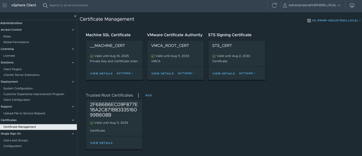This screenshot has height=156, width=362.
Task: Click the vCenter server icon
Action: click(309, 20)
